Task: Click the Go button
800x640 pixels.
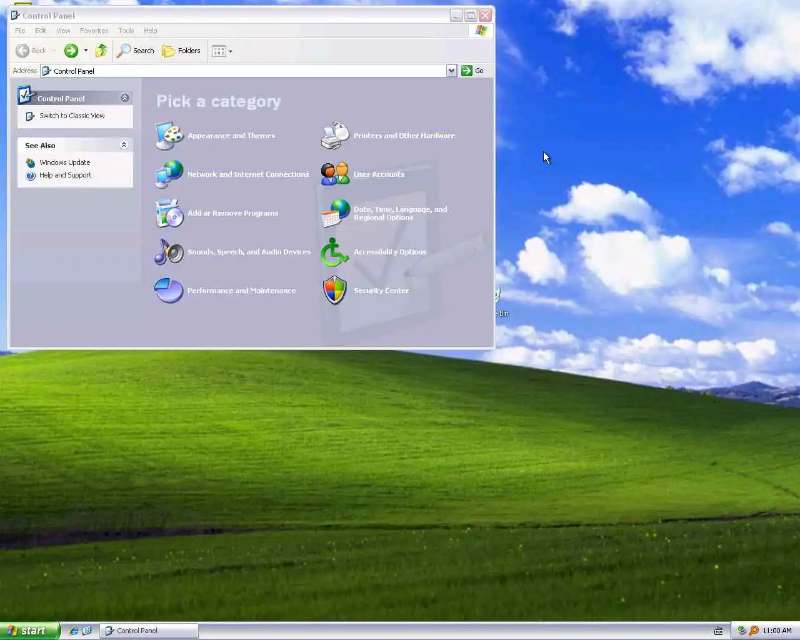Action: 472,71
